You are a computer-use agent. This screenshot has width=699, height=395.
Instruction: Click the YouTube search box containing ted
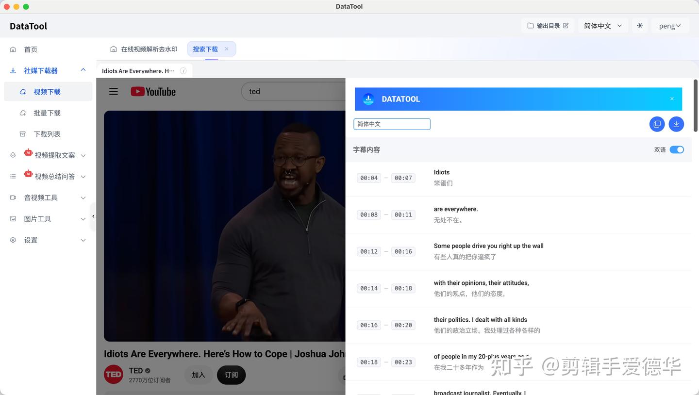(x=294, y=91)
